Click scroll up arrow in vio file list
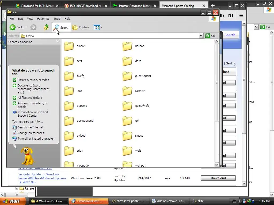 (216, 41)
